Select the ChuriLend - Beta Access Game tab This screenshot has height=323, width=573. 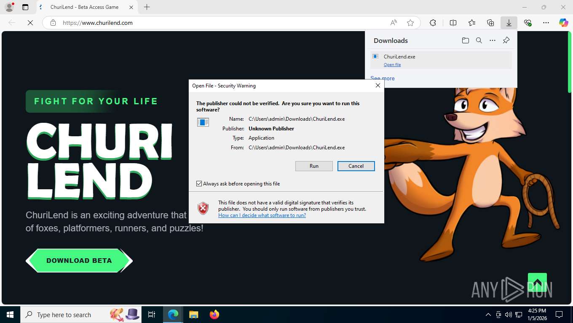point(86,7)
